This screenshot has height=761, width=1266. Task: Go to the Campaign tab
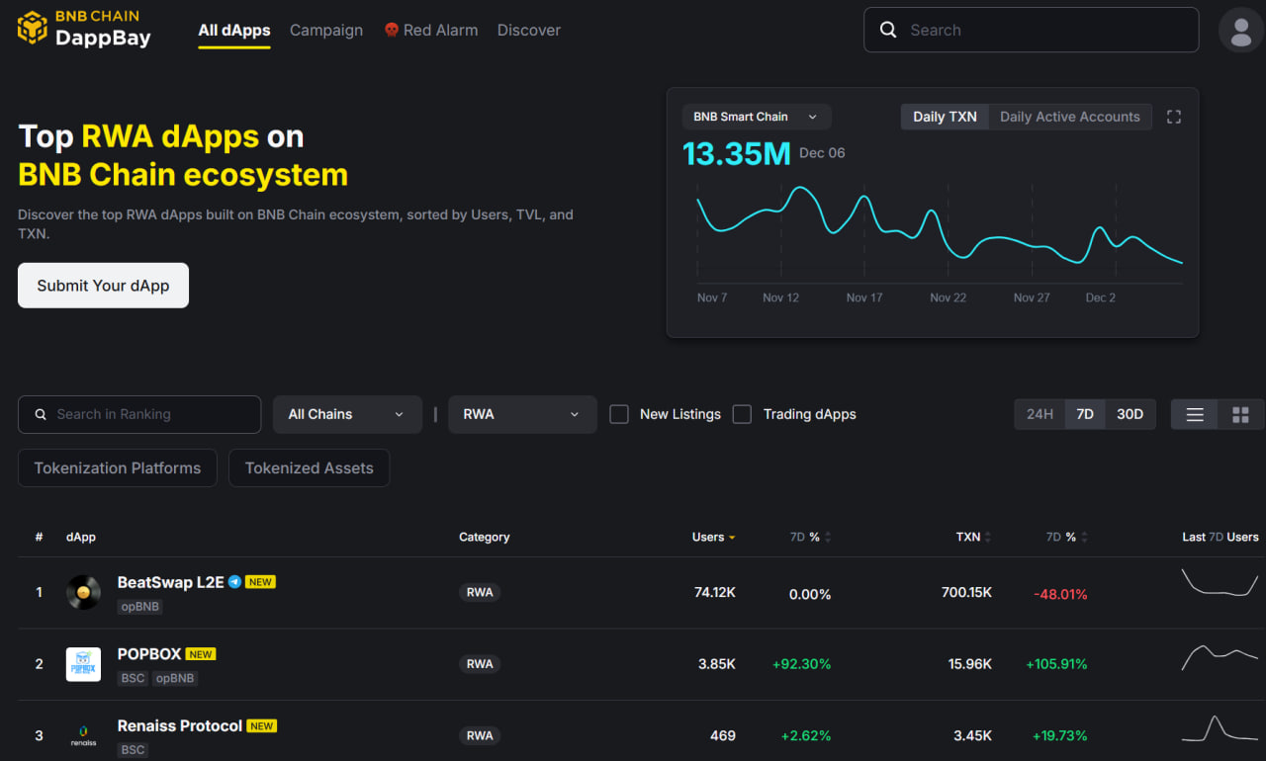[326, 31]
